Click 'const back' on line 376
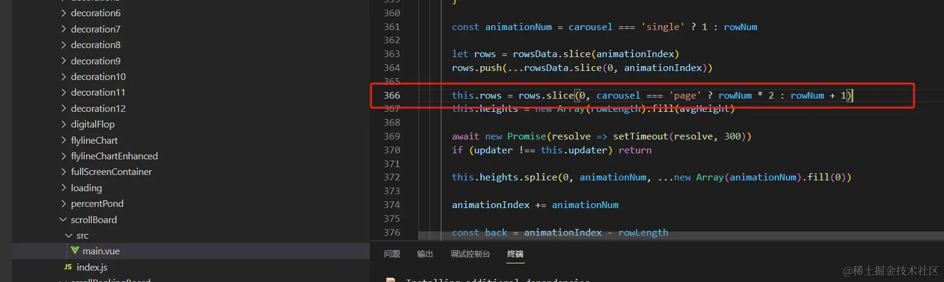Image resolution: width=944 pixels, height=282 pixels. tap(480, 232)
